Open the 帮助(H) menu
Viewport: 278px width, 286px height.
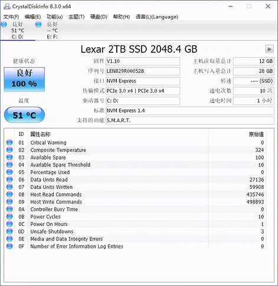point(122,17)
